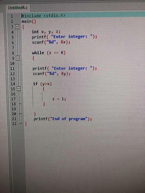Click the if (y>x) condition
Viewport: 145px width, 193px height.
42,84
